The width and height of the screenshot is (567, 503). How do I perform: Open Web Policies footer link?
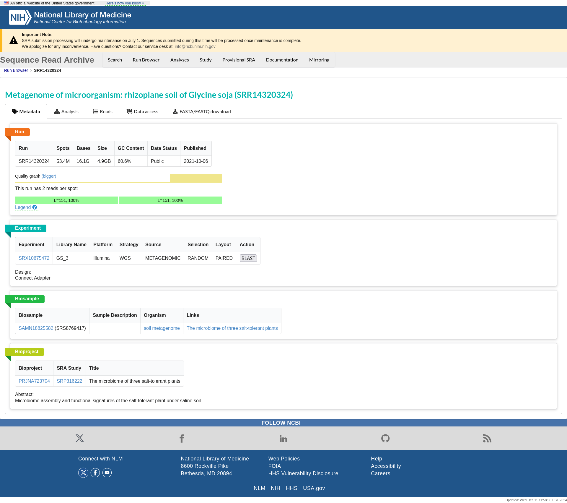point(284,459)
